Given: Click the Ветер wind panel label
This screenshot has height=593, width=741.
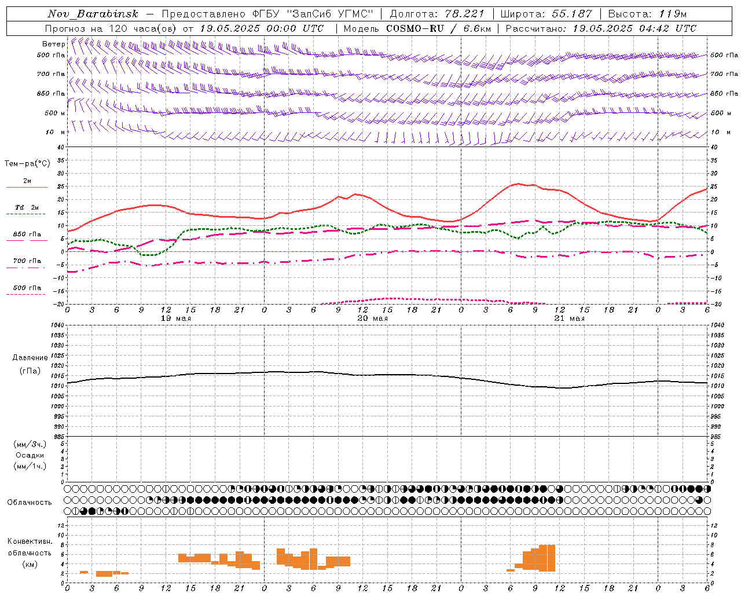Looking at the screenshot, I should point(53,44).
